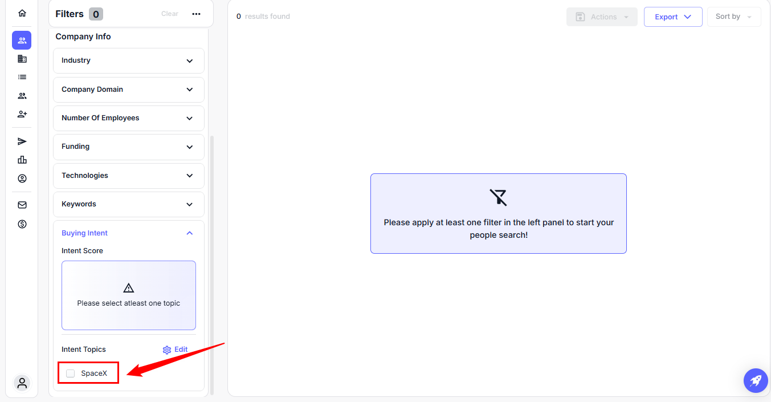Screen dimensions: 771x402
Task: Open the bar chart analytics icon
Action: click(x=22, y=160)
